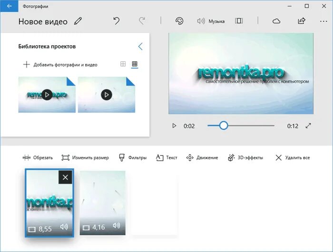Save project to cloud icon
The height and width of the screenshot is (252, 333).
pyautogui.click(x=276, y=21)
